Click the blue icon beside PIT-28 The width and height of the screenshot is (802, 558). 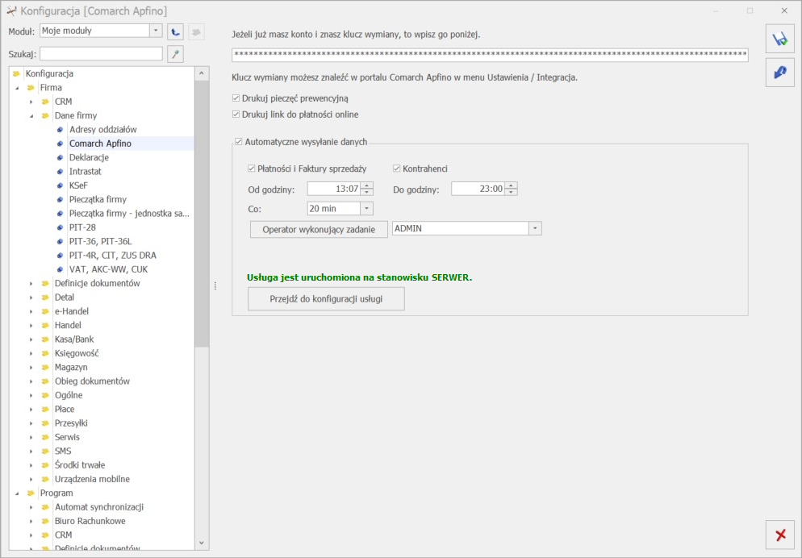[x=60, y=227]
